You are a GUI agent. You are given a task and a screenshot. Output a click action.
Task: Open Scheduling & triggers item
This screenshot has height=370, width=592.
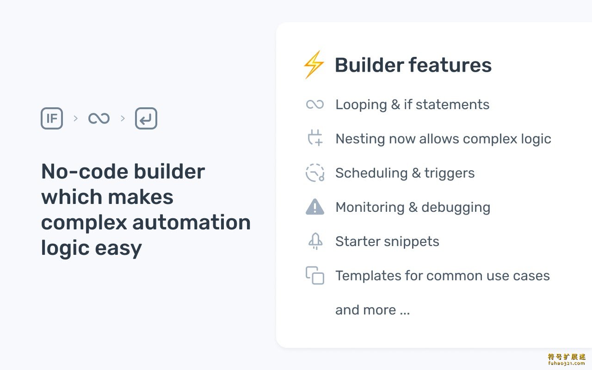405,173
